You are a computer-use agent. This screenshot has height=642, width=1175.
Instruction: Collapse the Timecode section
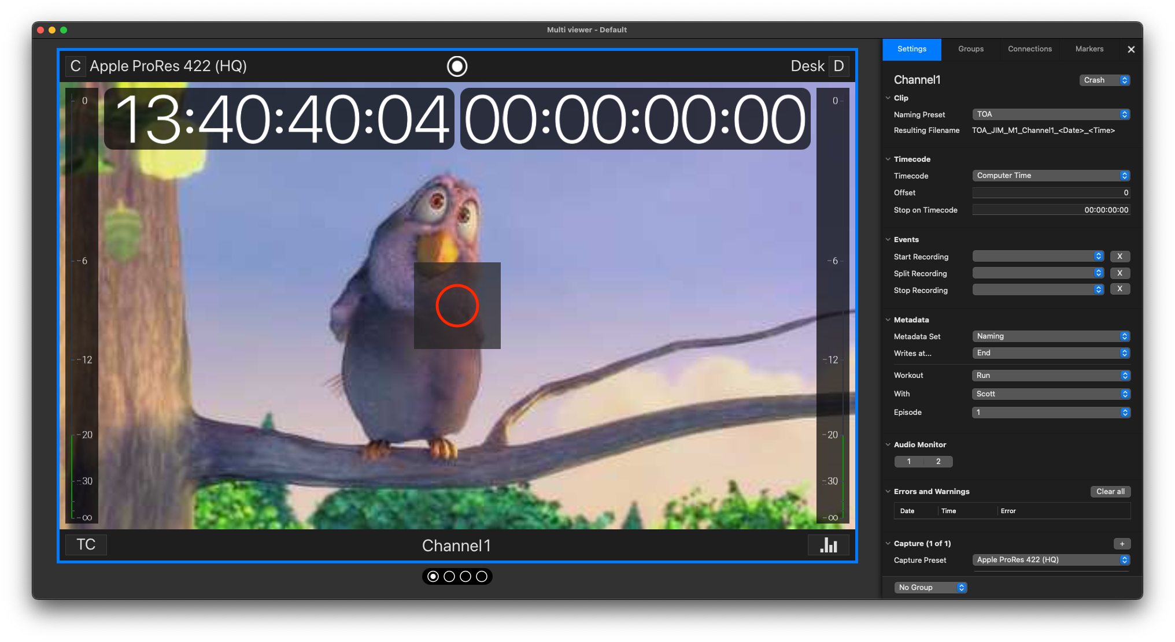click(x=888, y=159)
